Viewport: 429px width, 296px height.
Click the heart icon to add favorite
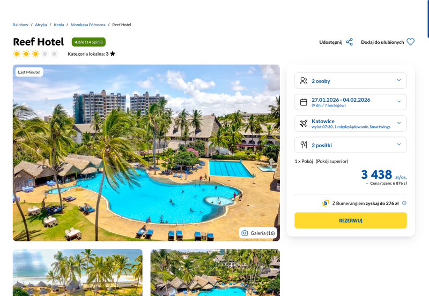[x=410, y=42]
